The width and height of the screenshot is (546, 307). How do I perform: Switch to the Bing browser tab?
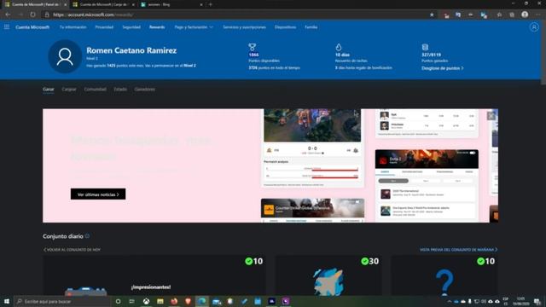point(171,4)
